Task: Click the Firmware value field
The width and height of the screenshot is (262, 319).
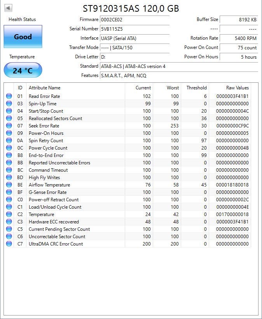Action: point(134,19)
